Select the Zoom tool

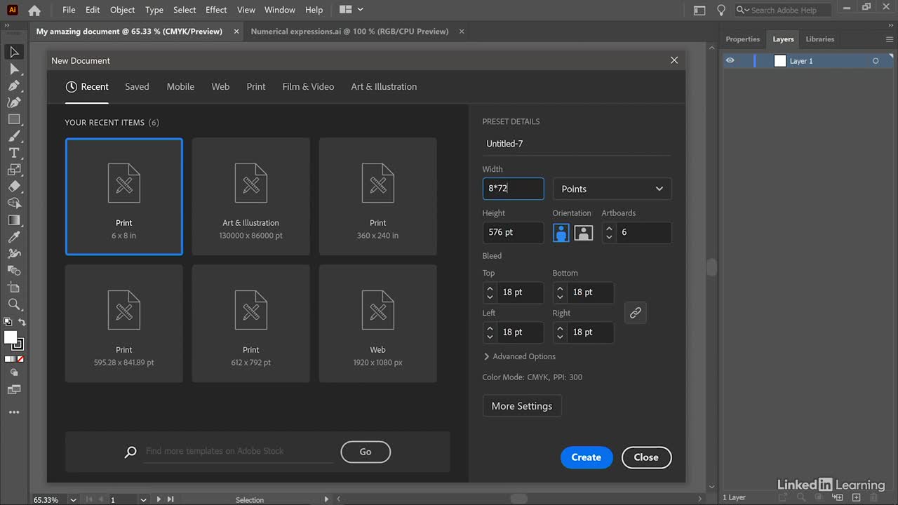(13, 304)
